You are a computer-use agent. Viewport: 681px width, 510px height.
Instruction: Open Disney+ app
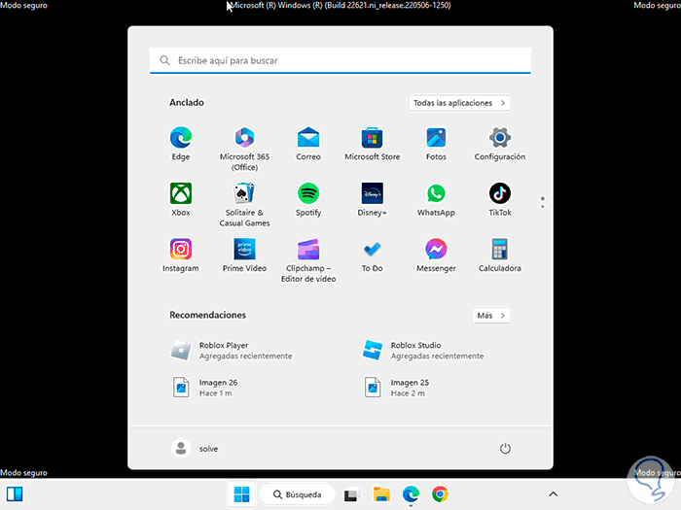pyautogui.click(x=373, y=199)
